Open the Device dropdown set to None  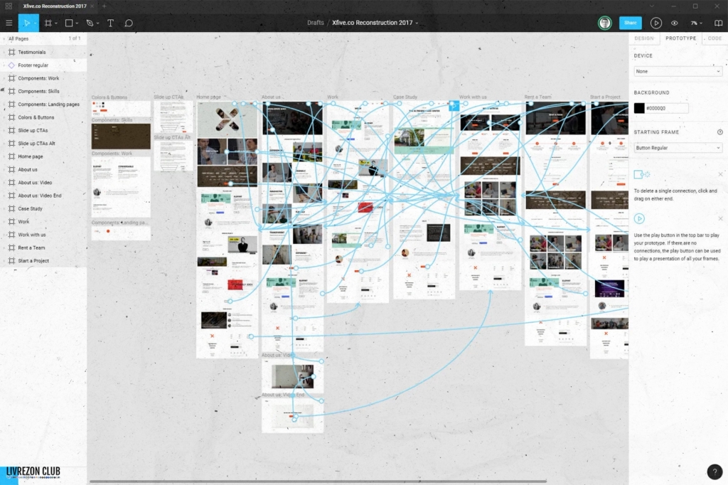678,71
